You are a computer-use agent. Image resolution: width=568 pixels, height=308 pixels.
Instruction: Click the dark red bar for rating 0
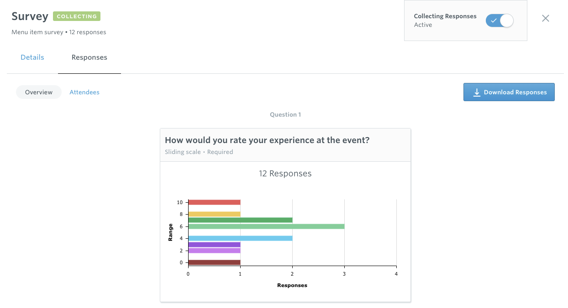point(214,262)
